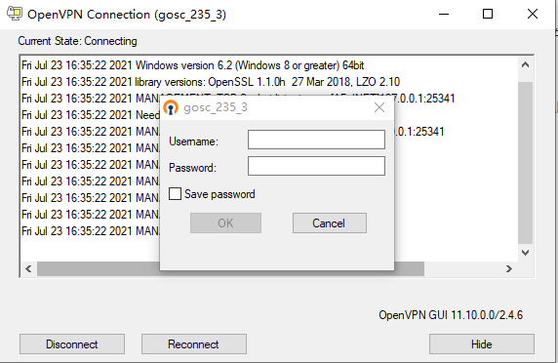
Task: Click the Reconnect button
Action: (x=194, y=344)
